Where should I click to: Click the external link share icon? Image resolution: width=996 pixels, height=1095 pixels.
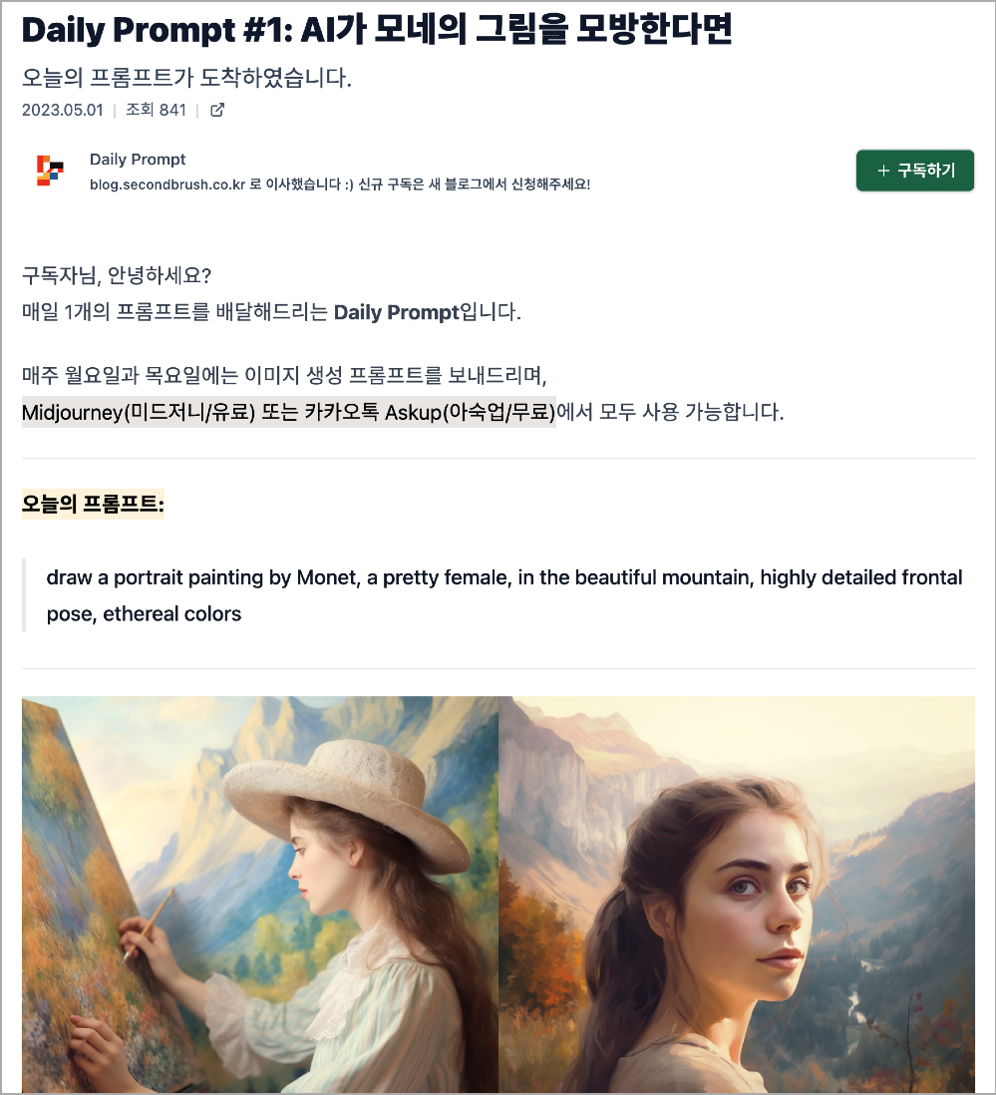click(x=217, y=110)
